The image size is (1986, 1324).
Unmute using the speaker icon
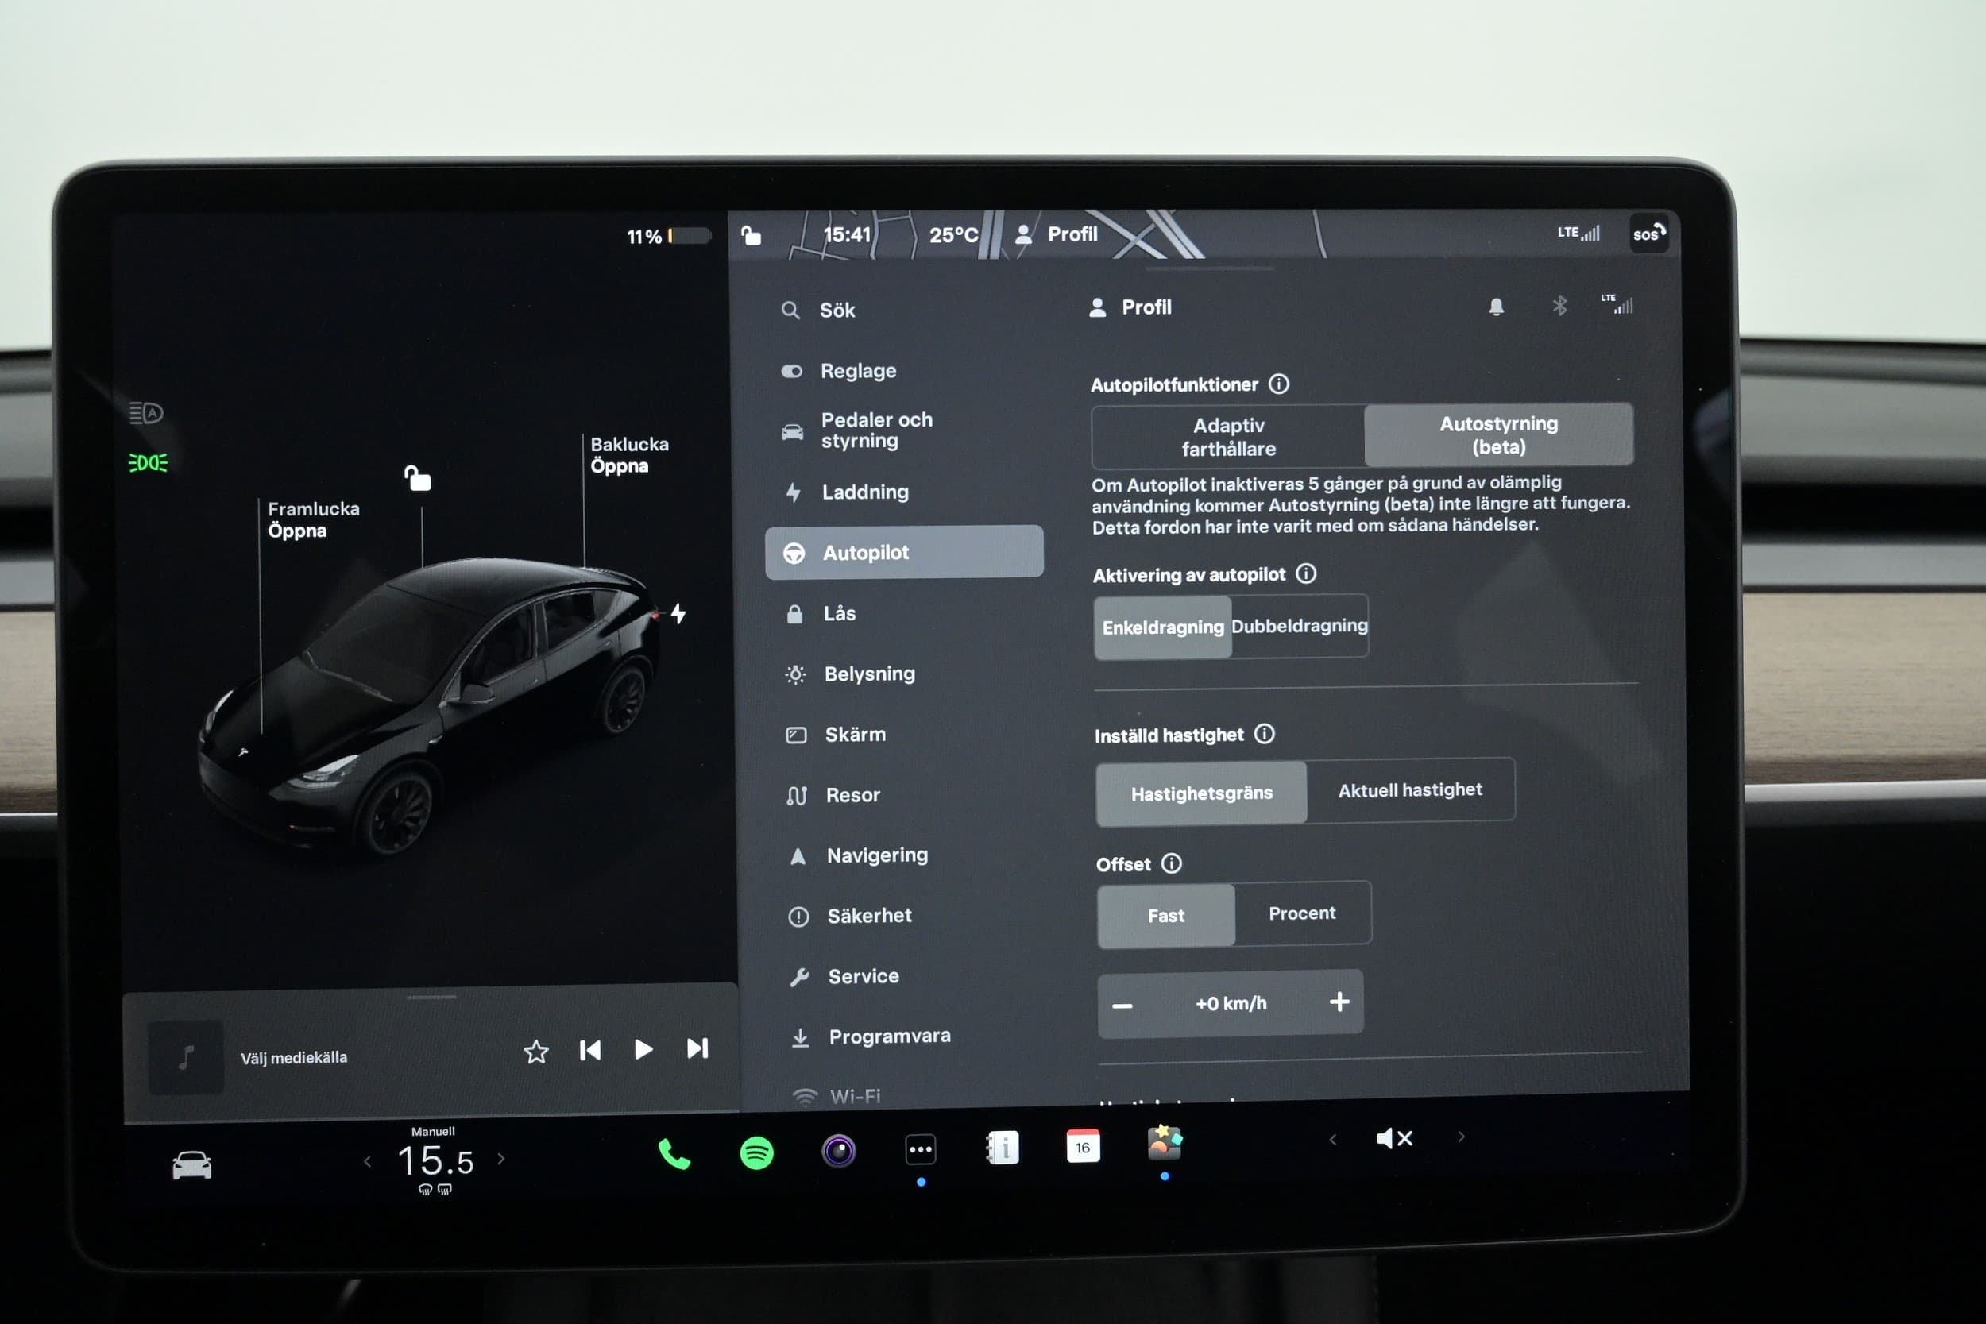click(1394, 1139)
